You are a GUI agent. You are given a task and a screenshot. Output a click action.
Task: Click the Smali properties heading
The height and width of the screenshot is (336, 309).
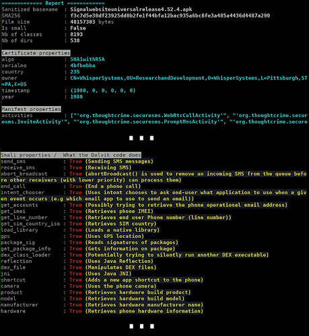tap(71, 155)
